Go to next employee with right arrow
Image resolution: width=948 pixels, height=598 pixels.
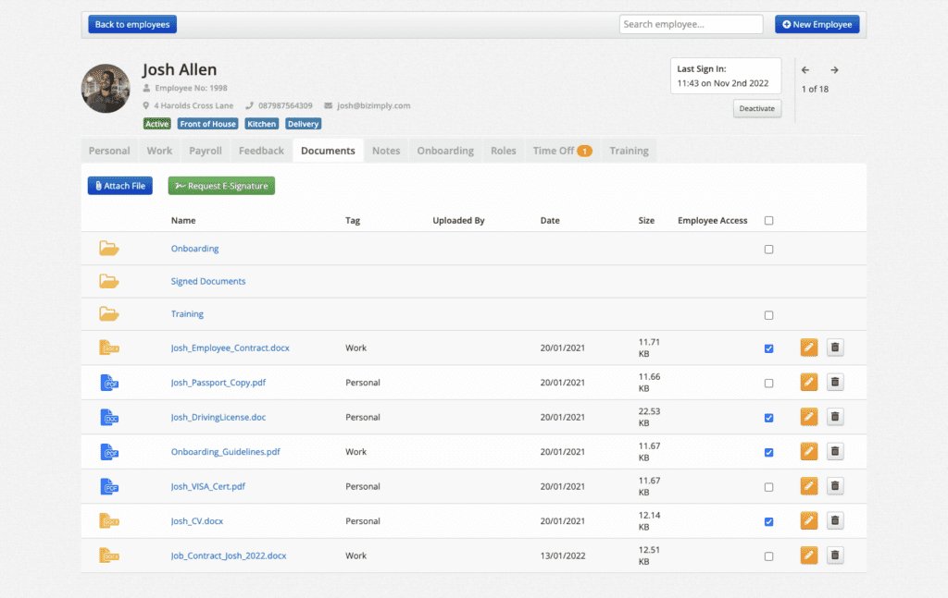tap(834, 70)
